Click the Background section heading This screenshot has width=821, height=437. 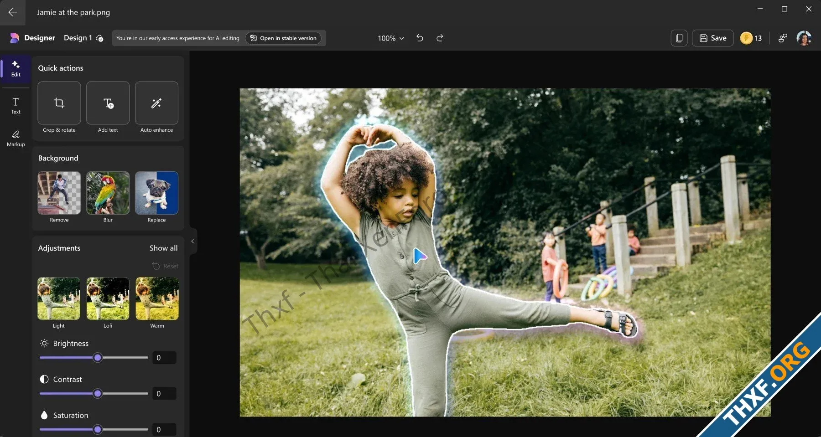(x=58, y=158)
